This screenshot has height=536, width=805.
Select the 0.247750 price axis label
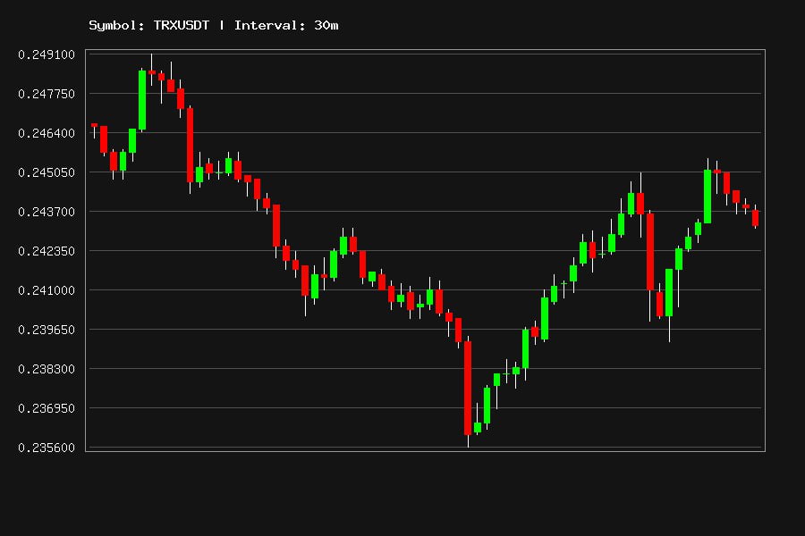pos(47,94)
